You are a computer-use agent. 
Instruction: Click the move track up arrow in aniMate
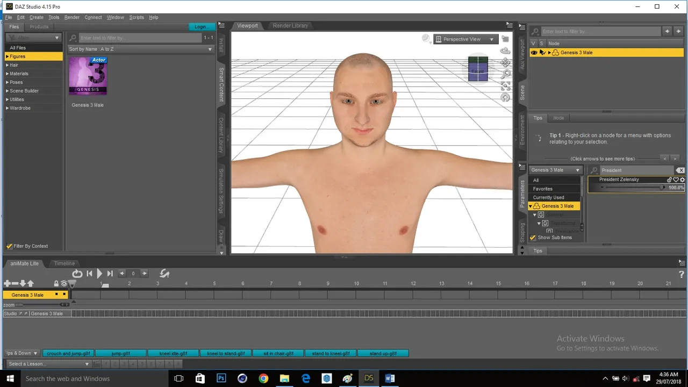click(31, 283)
